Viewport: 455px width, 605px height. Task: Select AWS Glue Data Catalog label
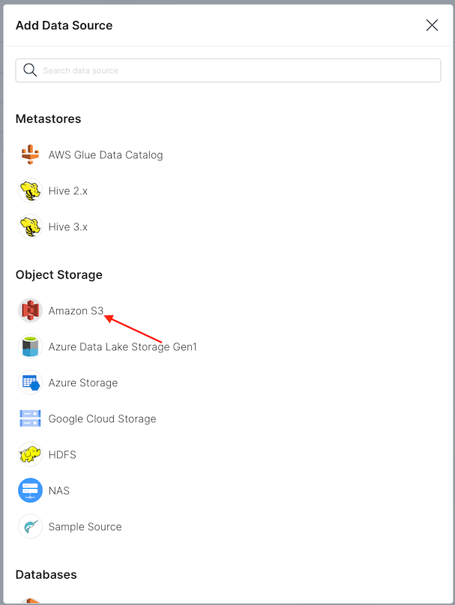pyautogui.click(x=106, y=155)
